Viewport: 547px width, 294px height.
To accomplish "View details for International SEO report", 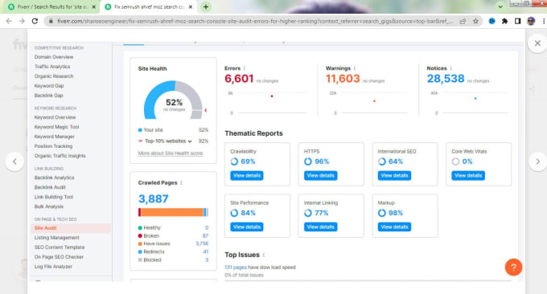I will [x=394, y=176].
